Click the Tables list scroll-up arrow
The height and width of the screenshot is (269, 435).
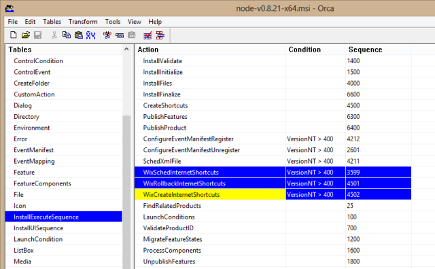click(126, 50)
